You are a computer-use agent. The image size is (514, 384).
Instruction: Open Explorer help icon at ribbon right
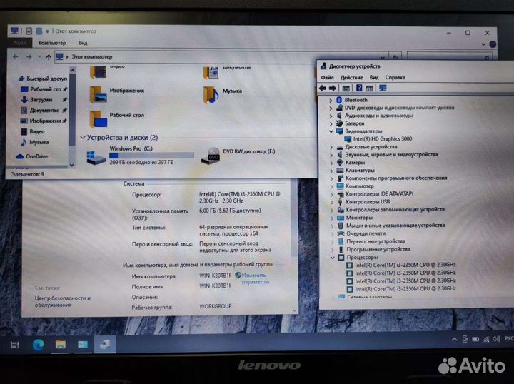click(493, 44)
